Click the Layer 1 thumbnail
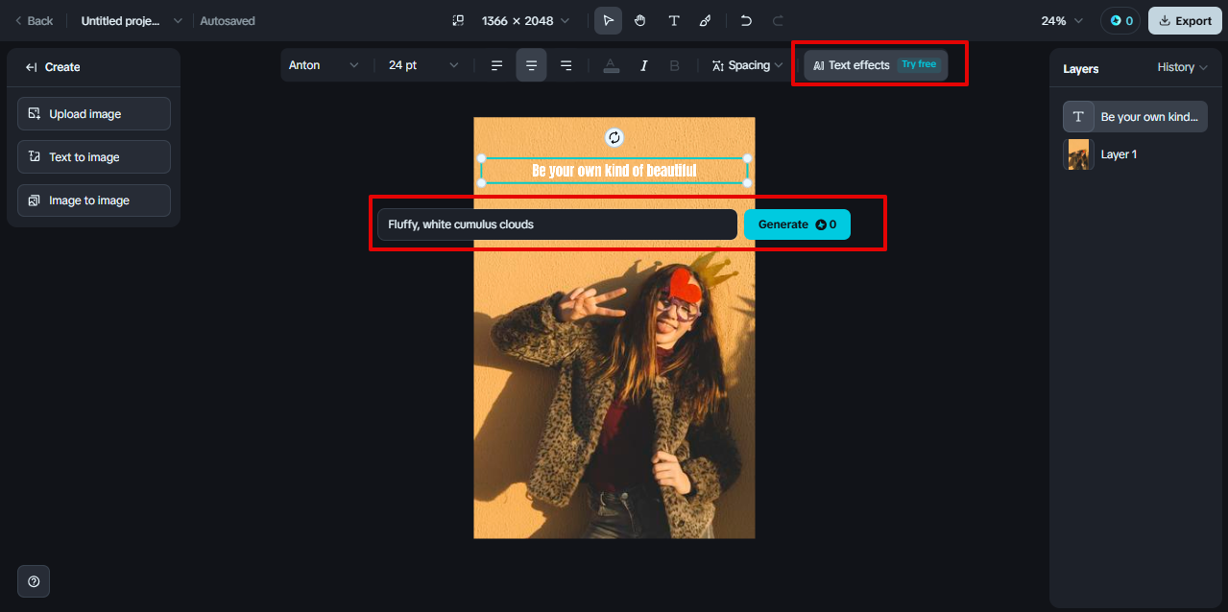 pos(1079,154)
